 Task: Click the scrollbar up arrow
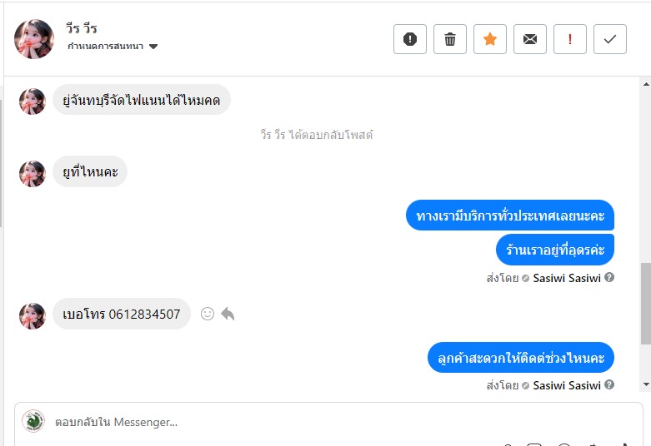pos(645,84)
